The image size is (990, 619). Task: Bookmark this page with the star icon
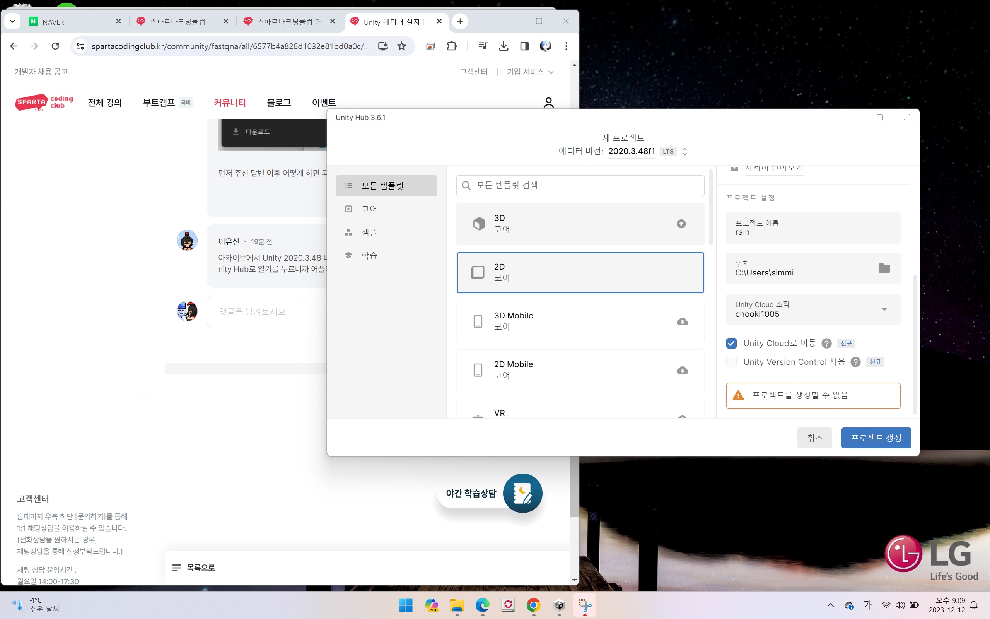click(402, 46)
